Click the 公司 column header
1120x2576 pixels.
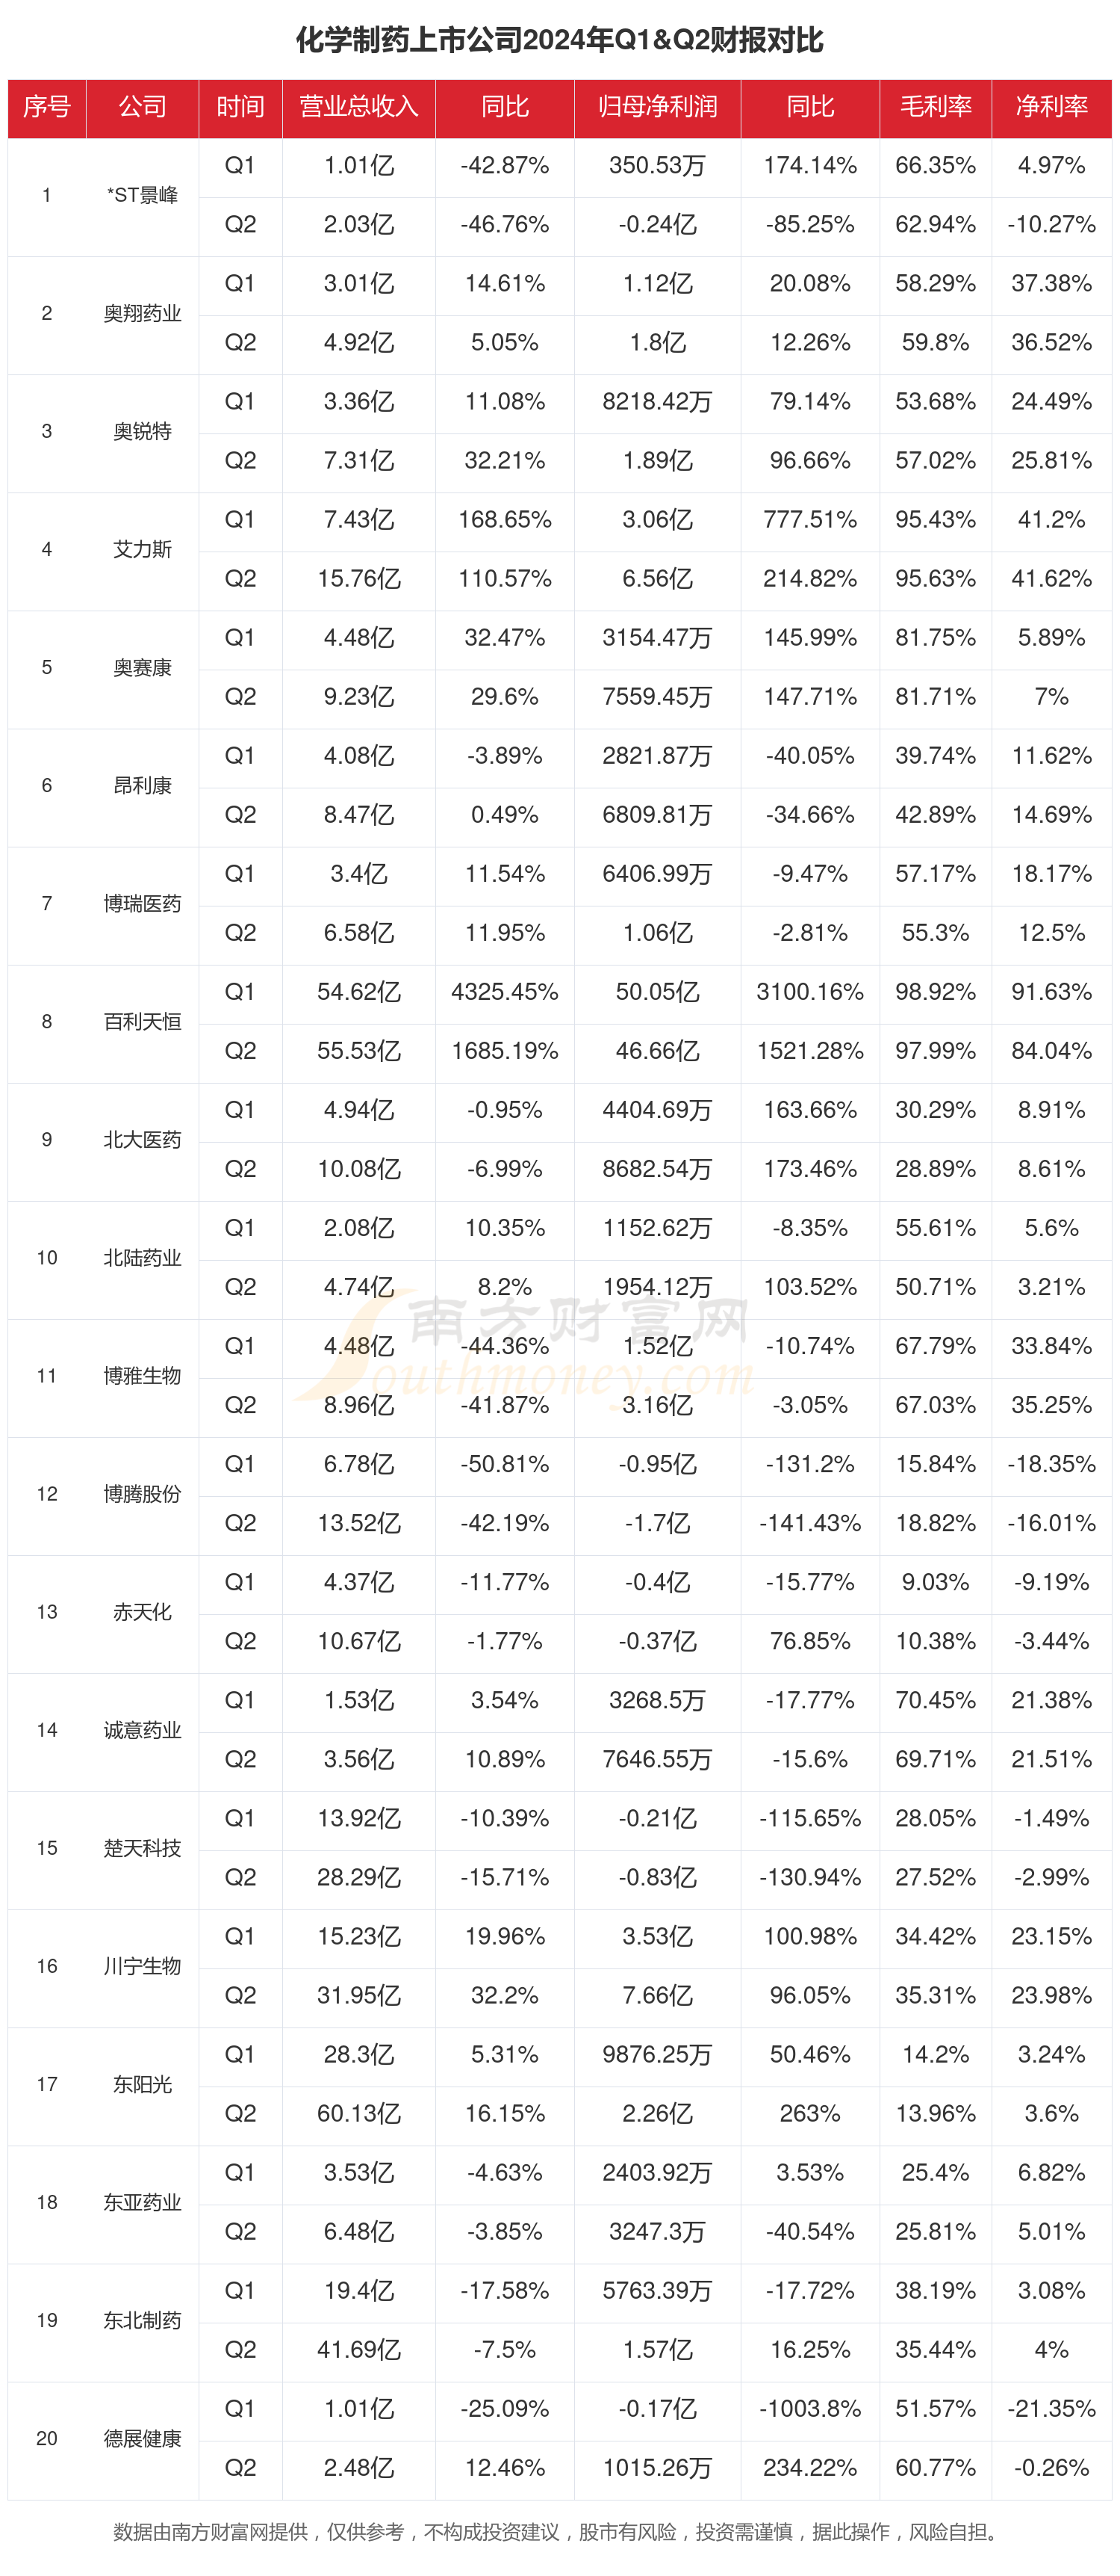(x=143, y=107)
